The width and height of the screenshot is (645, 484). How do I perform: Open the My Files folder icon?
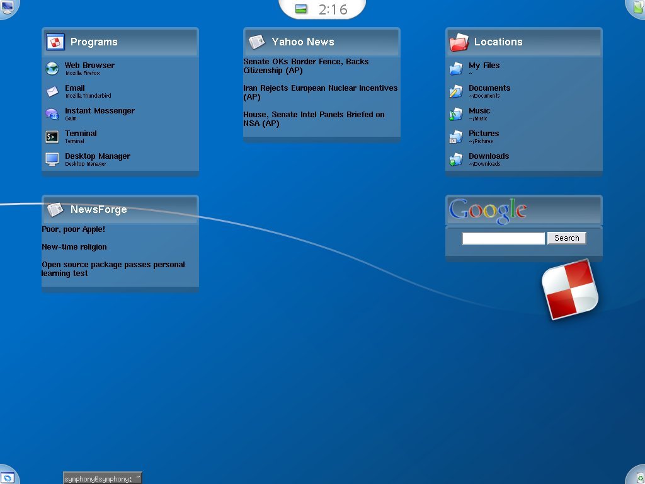click(456, 68)
